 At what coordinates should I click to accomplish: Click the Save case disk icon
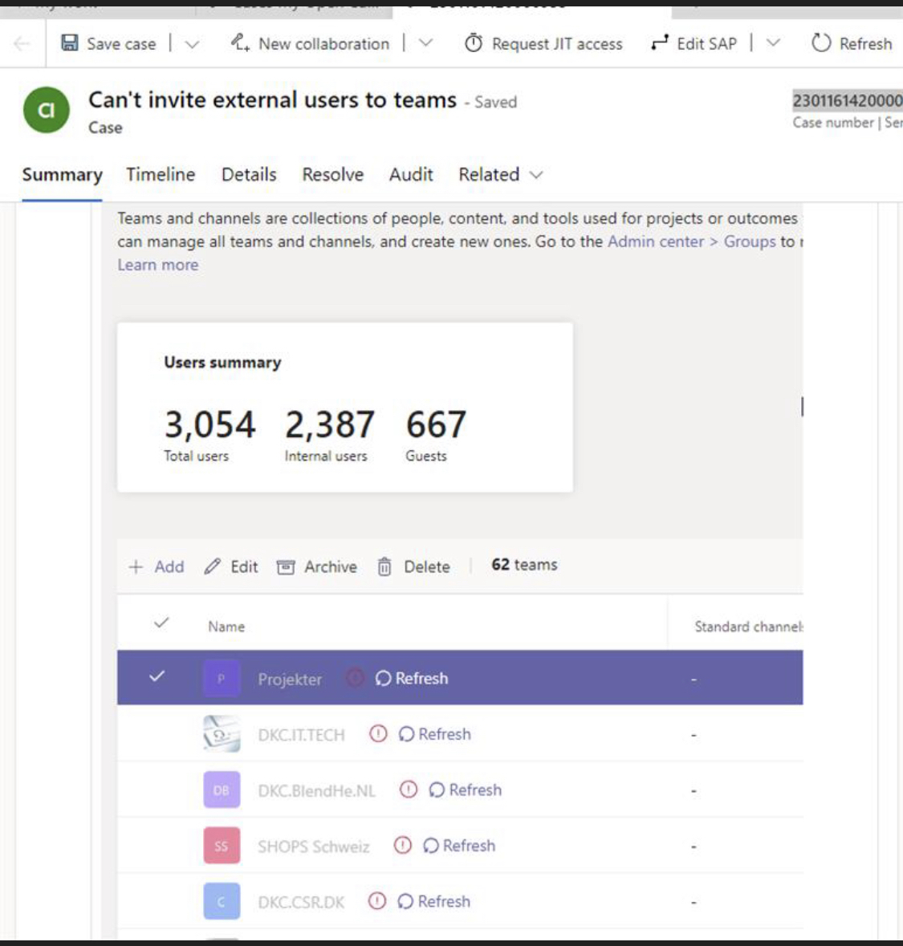click(68, 44)
